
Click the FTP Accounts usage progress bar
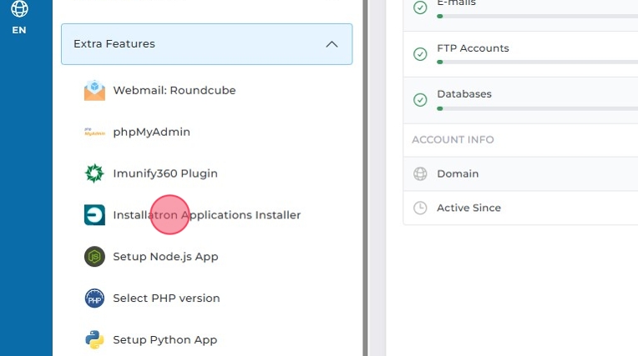[534, 62]
